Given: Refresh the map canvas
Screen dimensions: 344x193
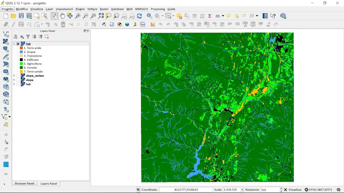Looking at the screenshot, I should click(x=139, y=16).
